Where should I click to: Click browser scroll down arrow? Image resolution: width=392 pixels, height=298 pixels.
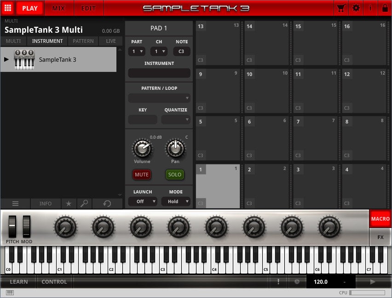pyautogui.click(x=120, y=195)
